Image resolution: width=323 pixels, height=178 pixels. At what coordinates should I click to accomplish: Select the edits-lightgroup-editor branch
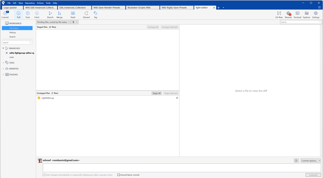click(22, 53)
